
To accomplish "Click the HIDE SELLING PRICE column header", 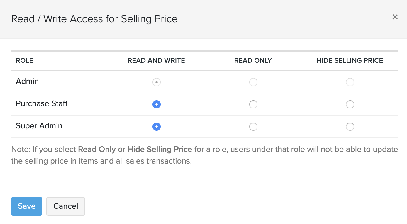I will point(350,60).
